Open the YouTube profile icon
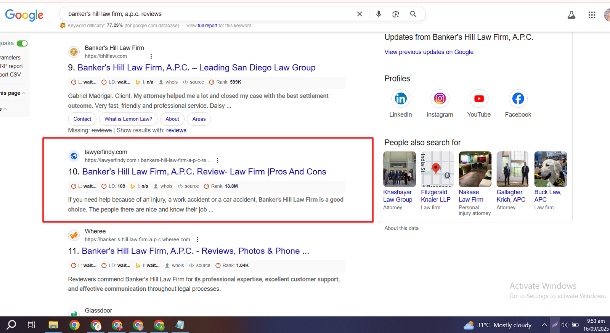Screen dimensions: 610x333 pos(479,99)
